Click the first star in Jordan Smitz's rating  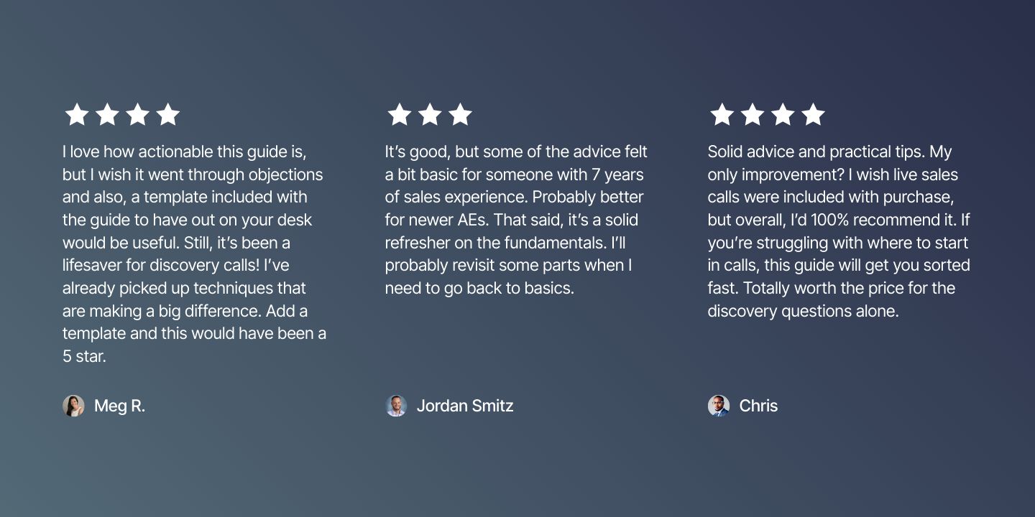tap(400, 114)
